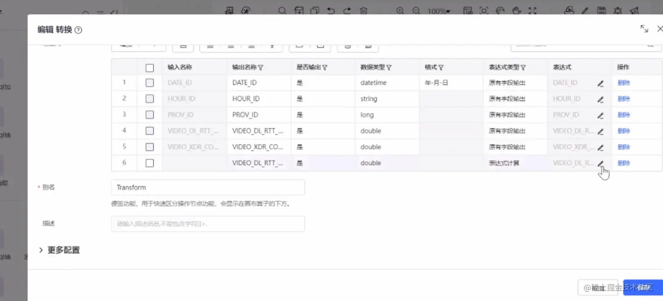663x301 pixels.
Task: Click the fullscreen canvas icon in background toolbar
Action: coord(532,11)
